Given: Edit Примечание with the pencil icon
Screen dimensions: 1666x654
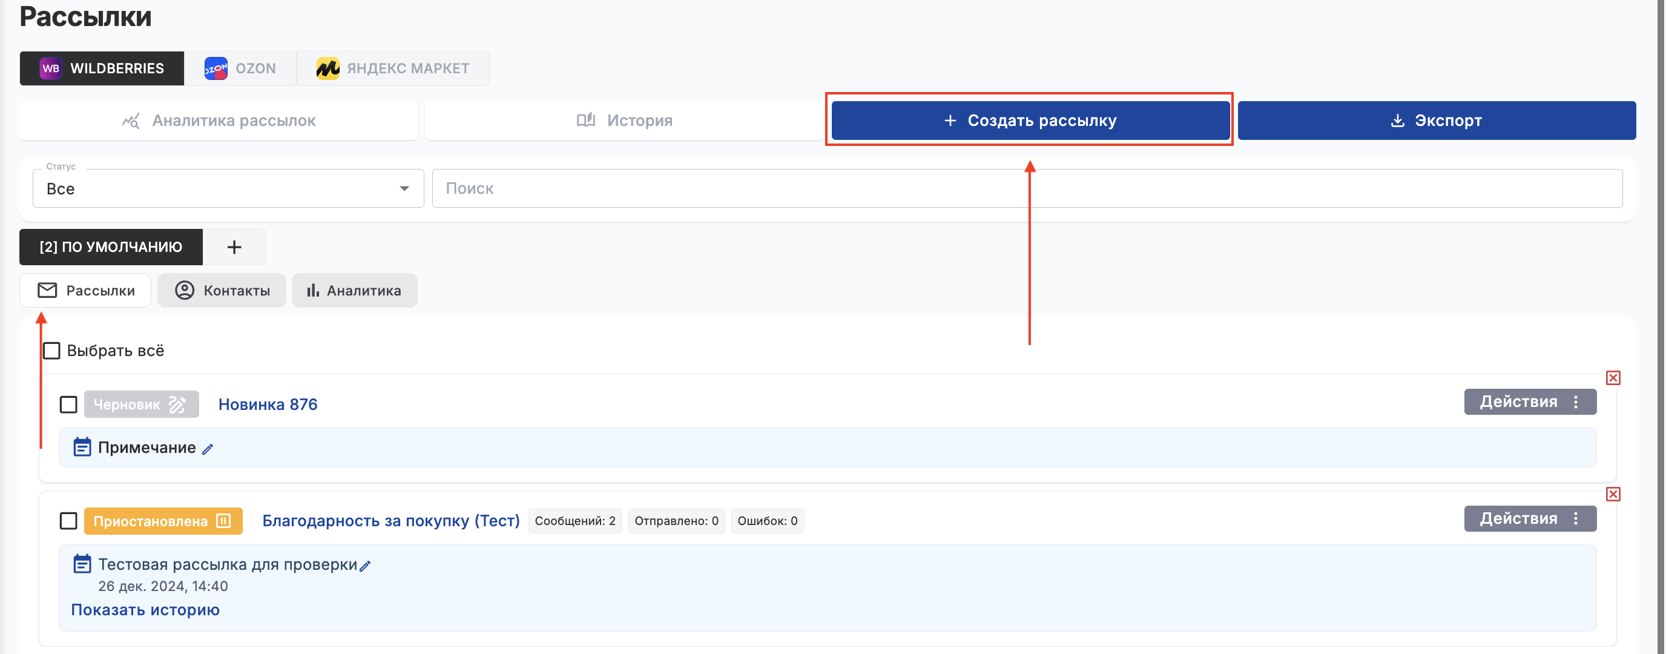Looking at the screenshot, I should 208,449.
